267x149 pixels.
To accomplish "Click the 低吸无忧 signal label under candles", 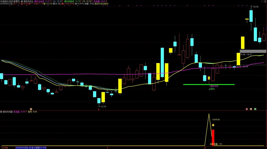I will pyautogui.click(x=214, y=86).
